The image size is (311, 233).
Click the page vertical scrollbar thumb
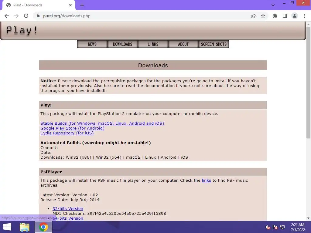click(x=308, y=82)
